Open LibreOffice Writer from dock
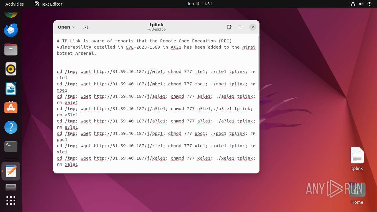Image resolution: width=377 pixels, height=212 pixels. click(x=11, y=88)
